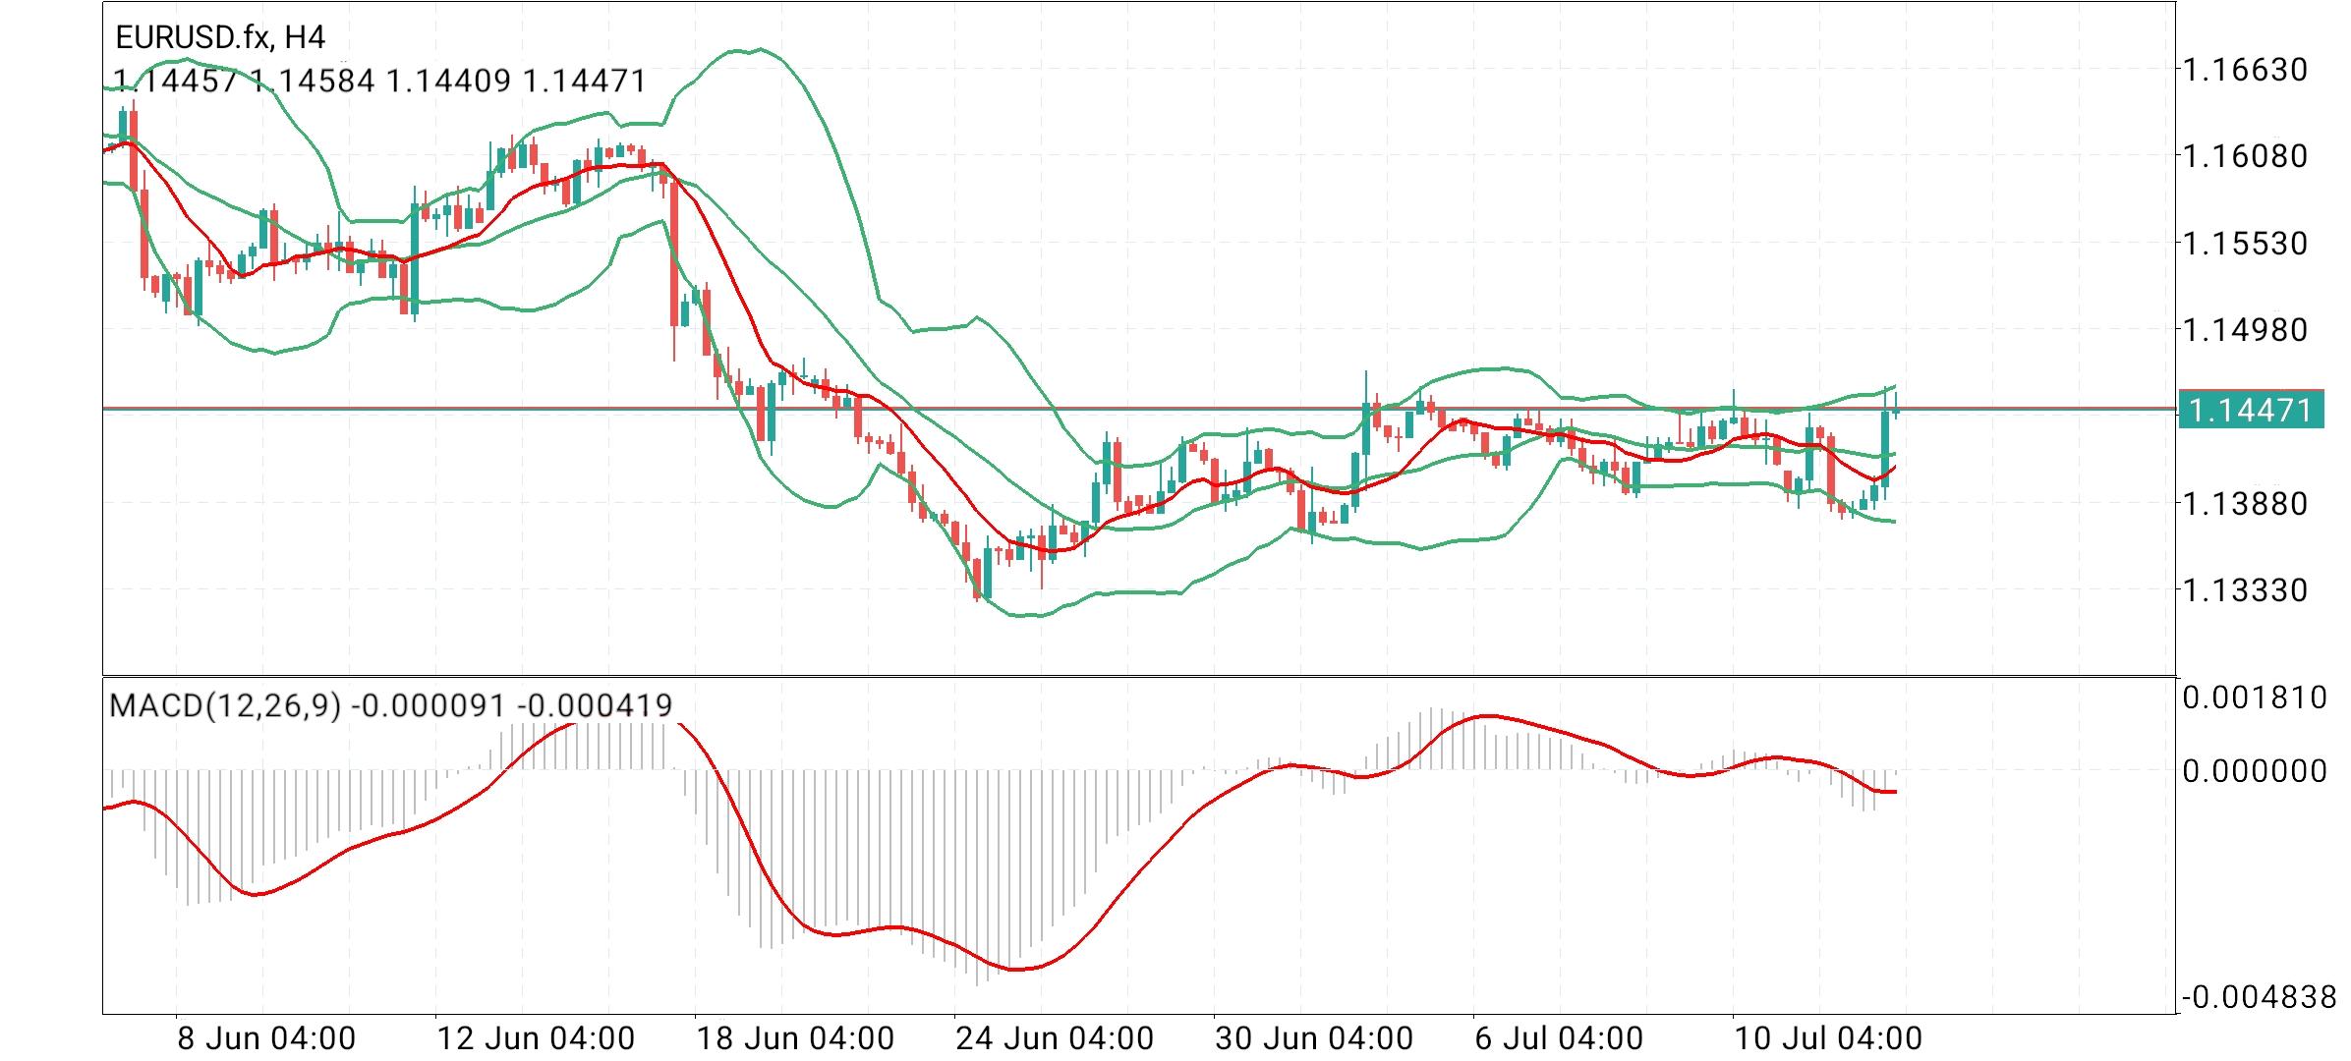Screen dimensions: 2351x1061
Task: Click the 18 Jun 04:00 time label
Action: pyautogui.click(x=795, y=1038)
